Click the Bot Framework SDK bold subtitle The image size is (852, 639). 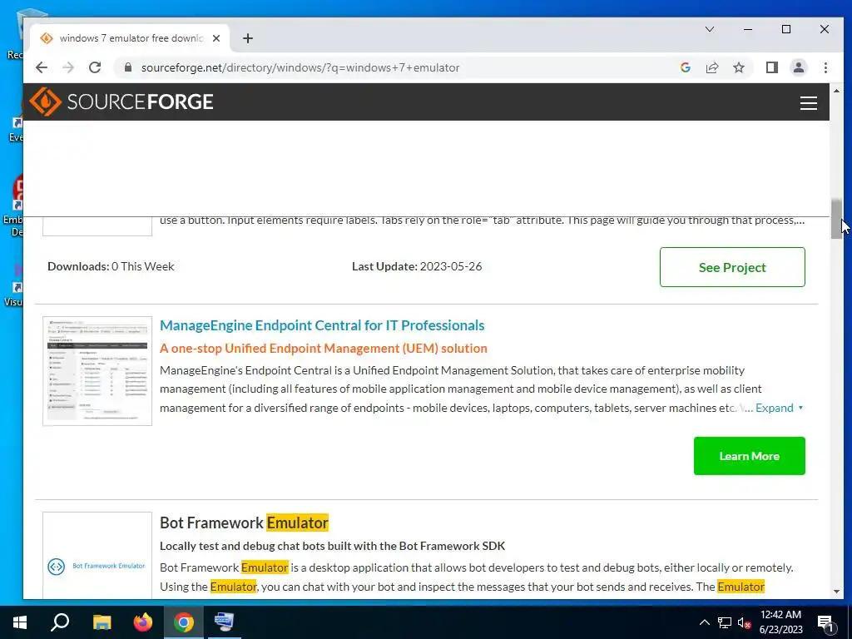333,546
